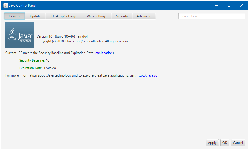Switch to the Advanced tab

144,16
